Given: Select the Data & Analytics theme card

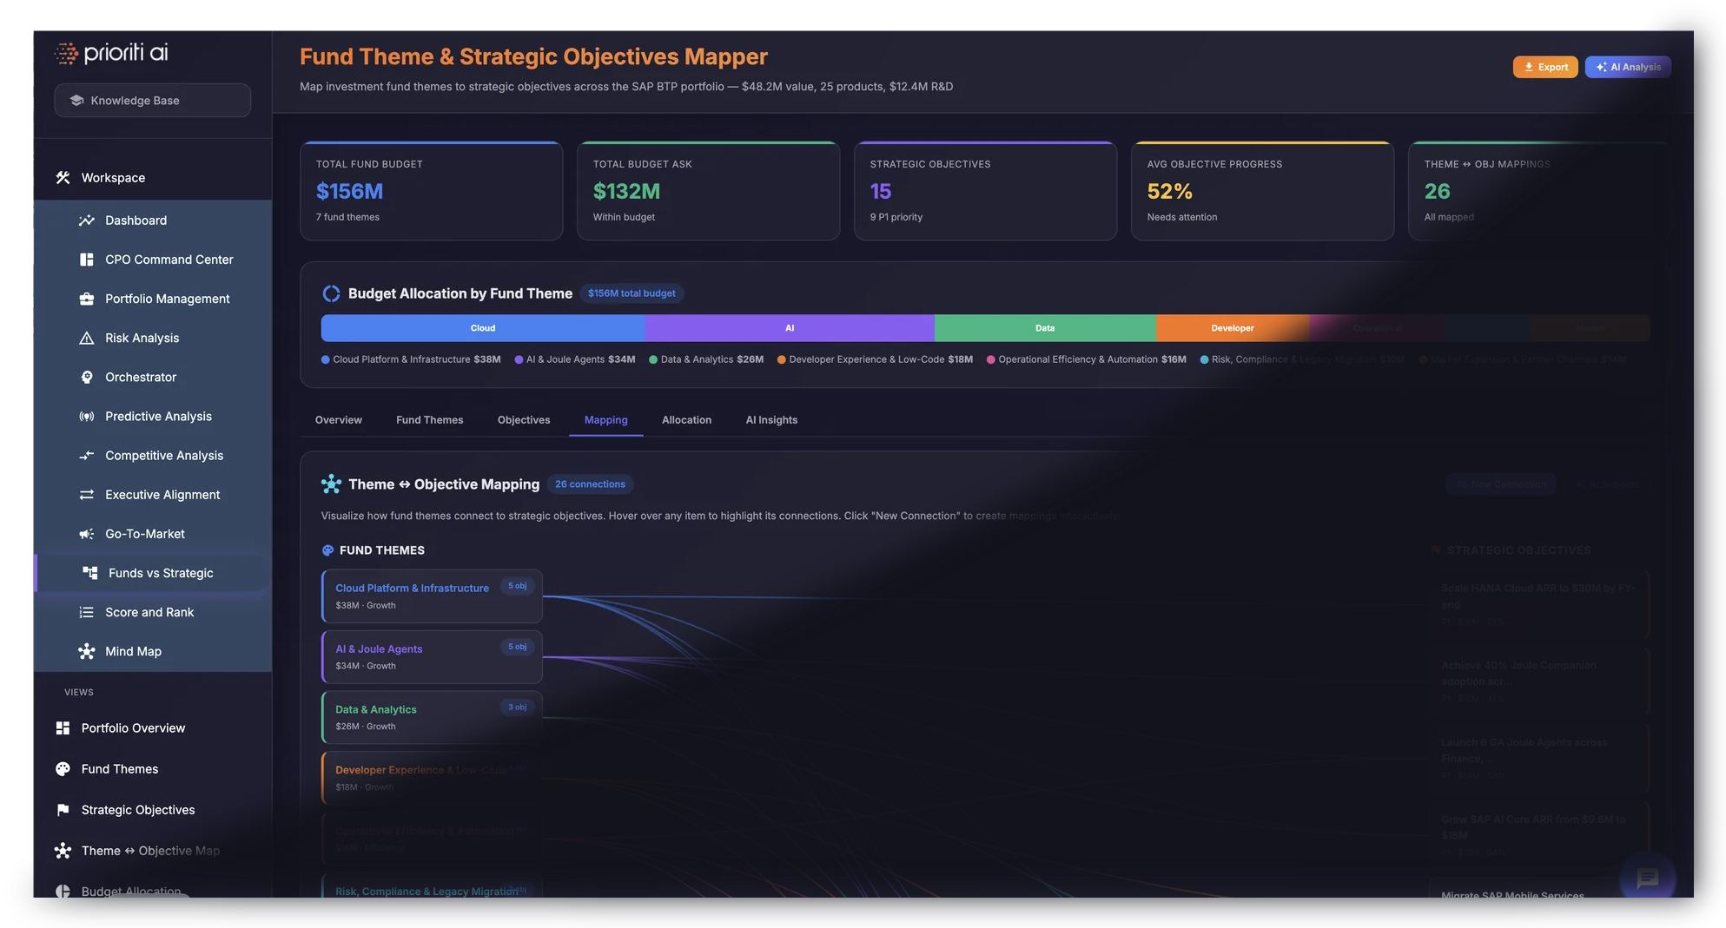Looking at the screenshot, I should click(432, 718).
